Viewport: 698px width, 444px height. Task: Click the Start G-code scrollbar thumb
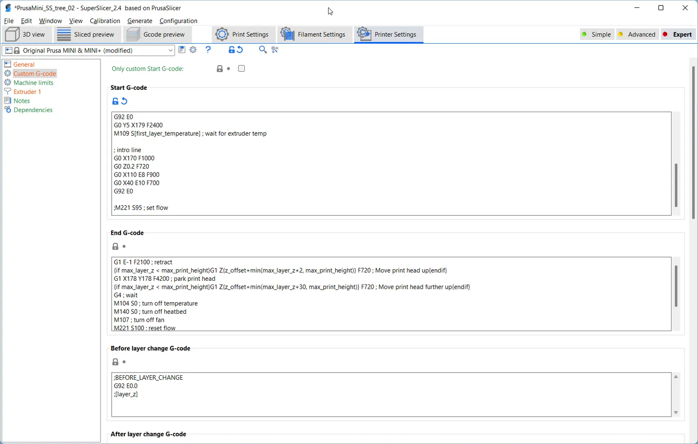676,185
